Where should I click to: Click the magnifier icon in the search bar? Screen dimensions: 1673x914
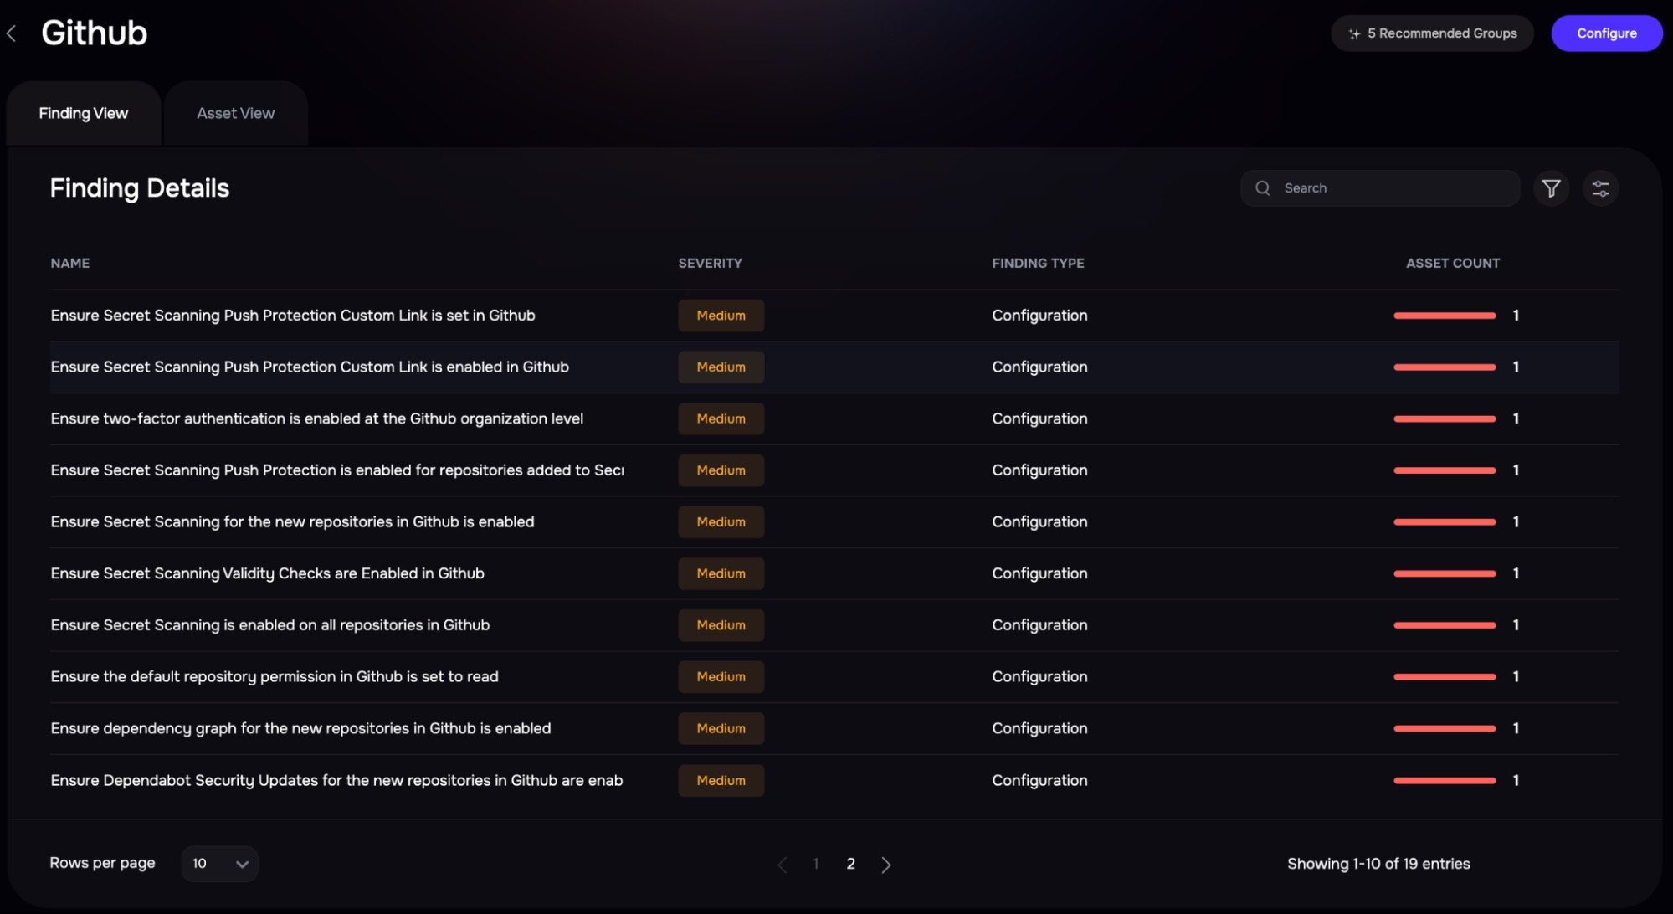(x=1263, y=187)
